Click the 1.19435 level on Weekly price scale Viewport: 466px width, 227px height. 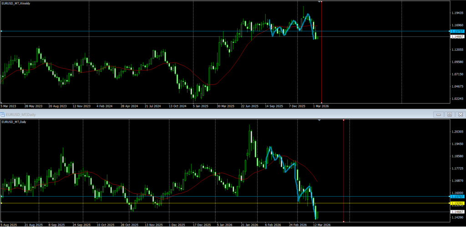tap(456, 13)
